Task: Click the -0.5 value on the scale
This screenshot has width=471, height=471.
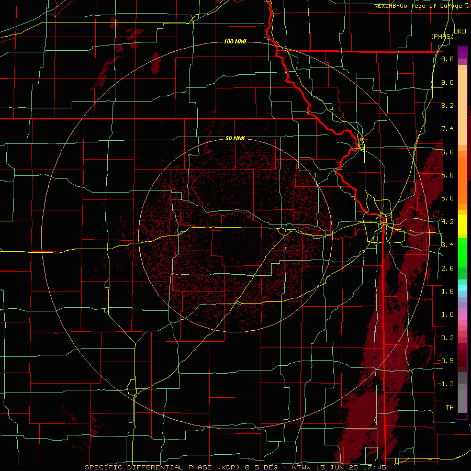Action: pyautogui.click(x=445, y=361)
